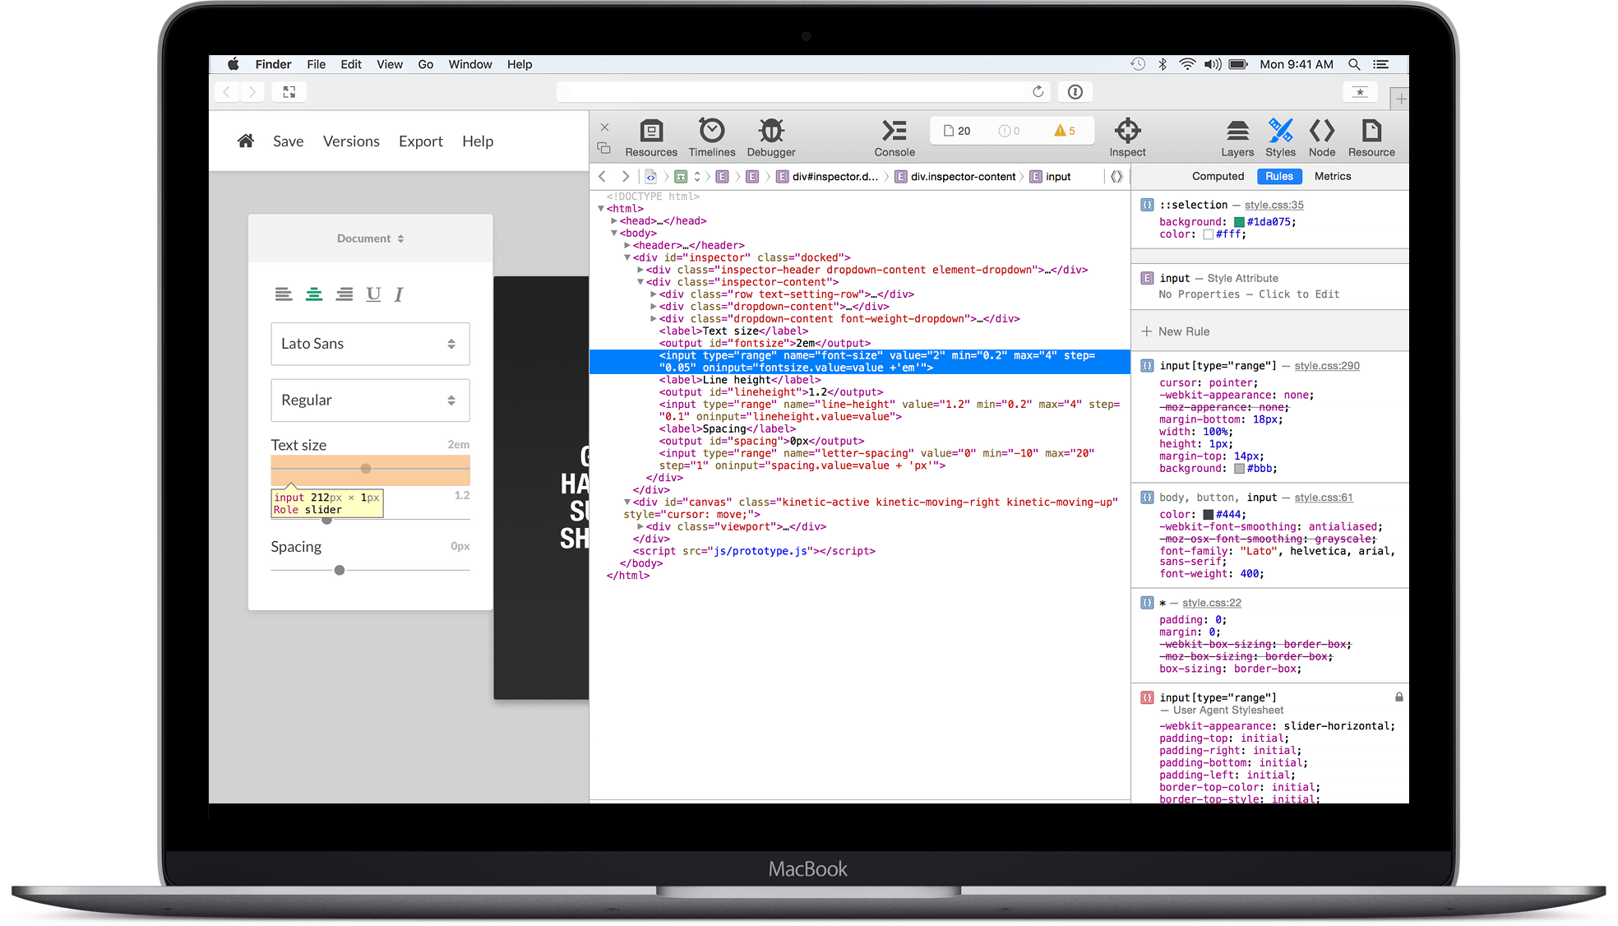Click the #1da075 background color swatch

coord(1239,222)
